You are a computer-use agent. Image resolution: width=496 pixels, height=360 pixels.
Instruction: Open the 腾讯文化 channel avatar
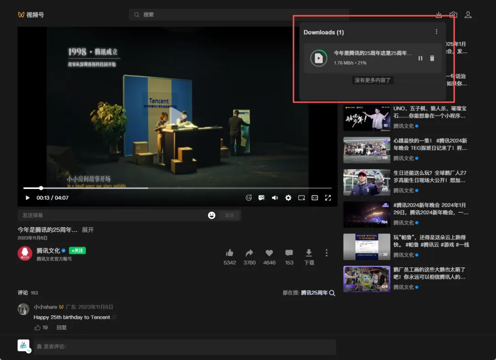coord(25,254)
